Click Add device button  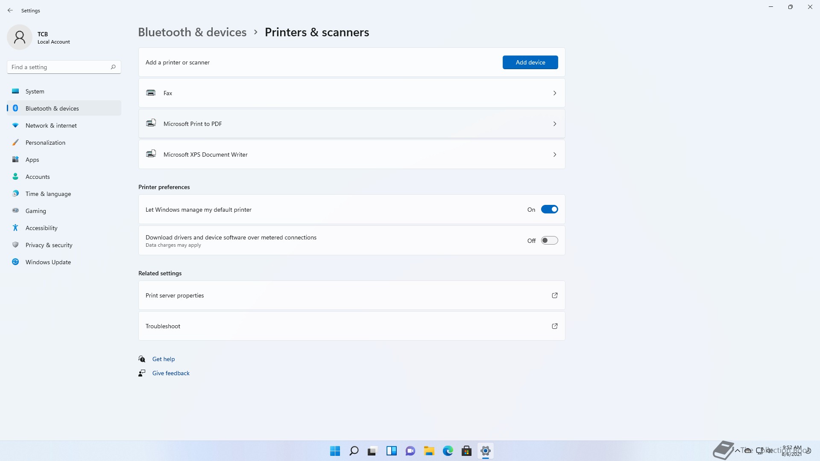coord(530,62)
